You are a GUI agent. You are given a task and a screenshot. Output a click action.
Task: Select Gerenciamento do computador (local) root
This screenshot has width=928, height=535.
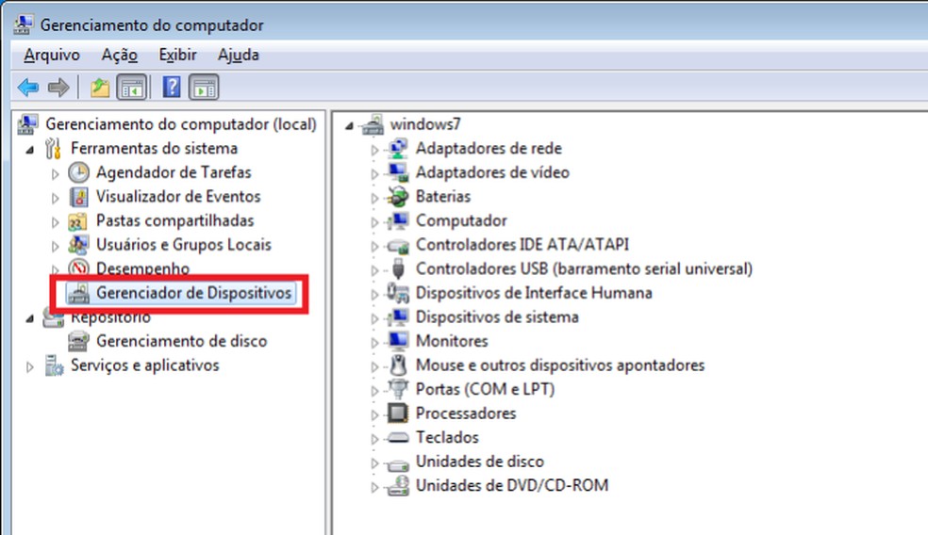181,124
